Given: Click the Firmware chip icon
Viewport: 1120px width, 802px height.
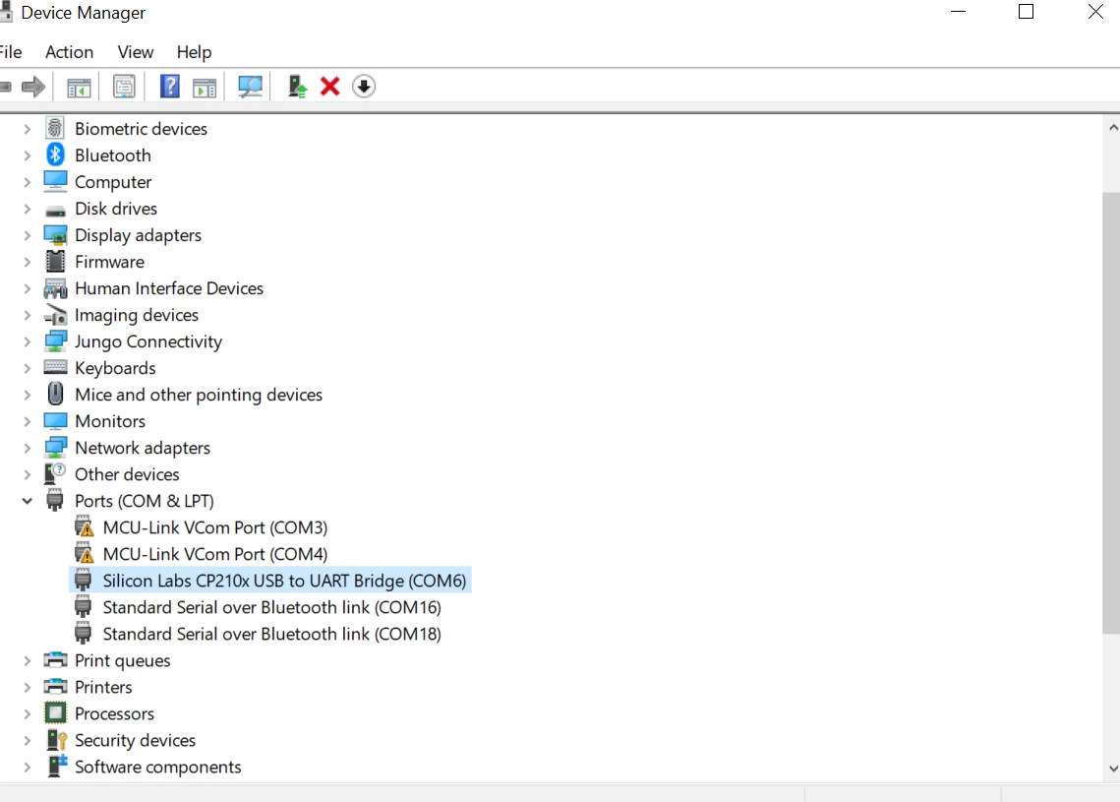Looking at the screenshot, I should coord(55,262).
